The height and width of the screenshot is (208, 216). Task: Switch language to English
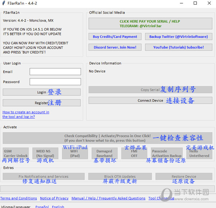(58, 207)
